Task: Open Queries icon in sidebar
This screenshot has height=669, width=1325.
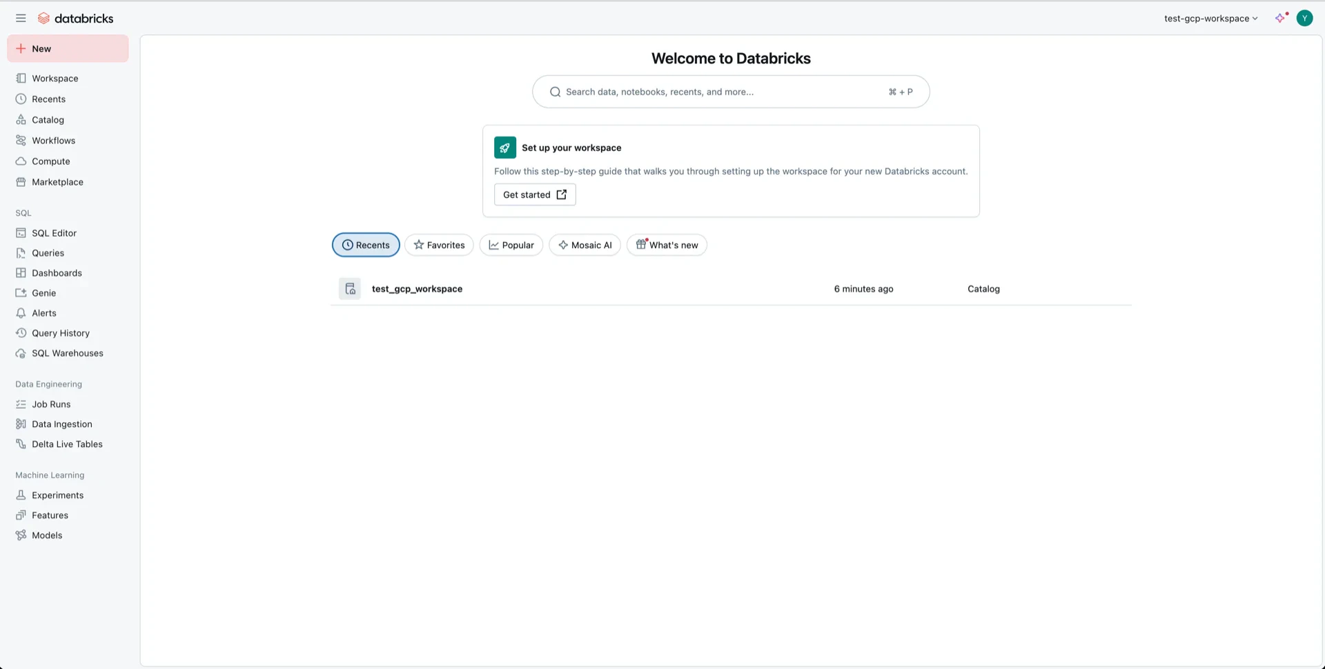Action: click(x=21, y=253)
